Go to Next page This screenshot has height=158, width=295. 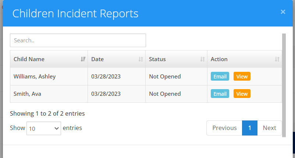tap(269, 128)
